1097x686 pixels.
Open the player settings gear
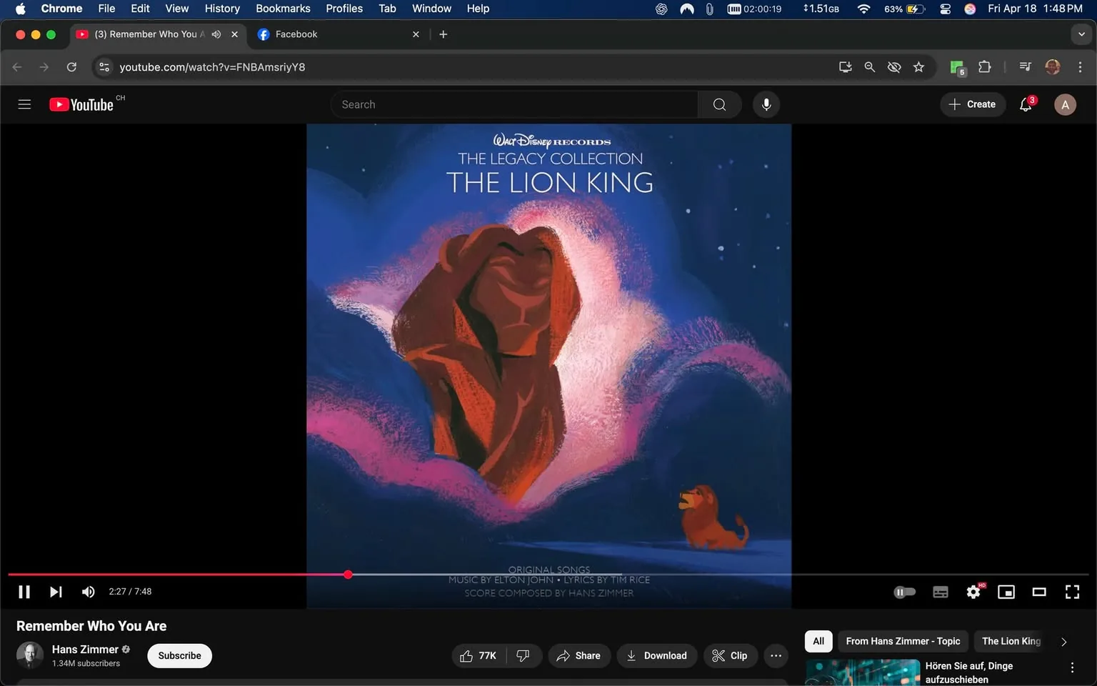tap(973, 592)
